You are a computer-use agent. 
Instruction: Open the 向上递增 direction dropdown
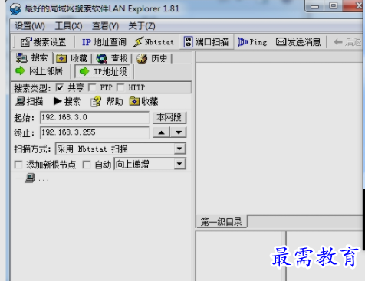click(179, 164)
